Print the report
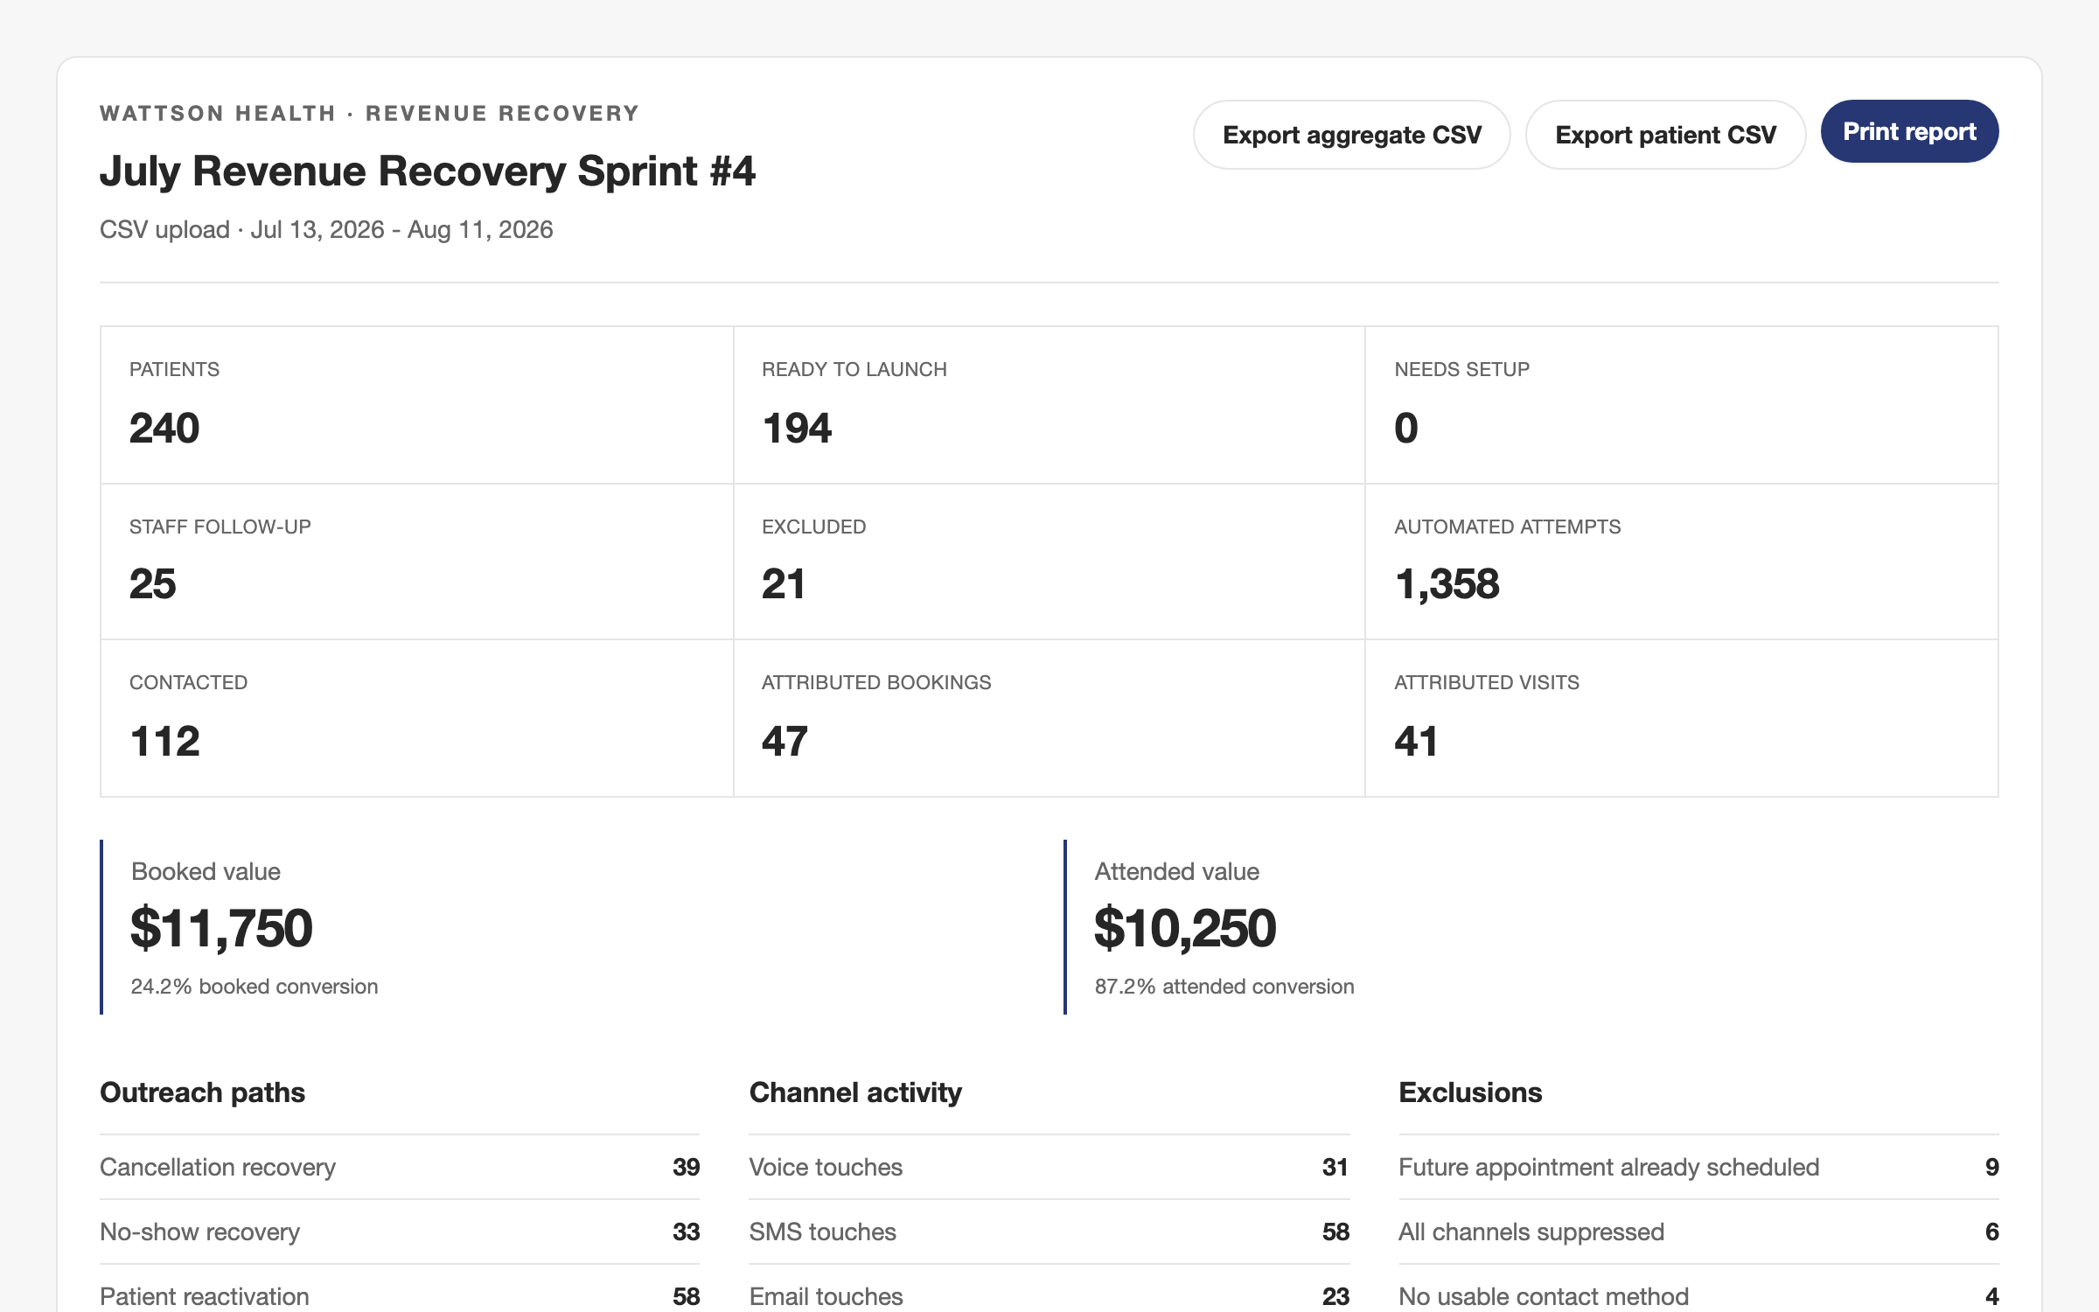This screenshot has height=1312, width=2099. click(x=1909, y=131)
